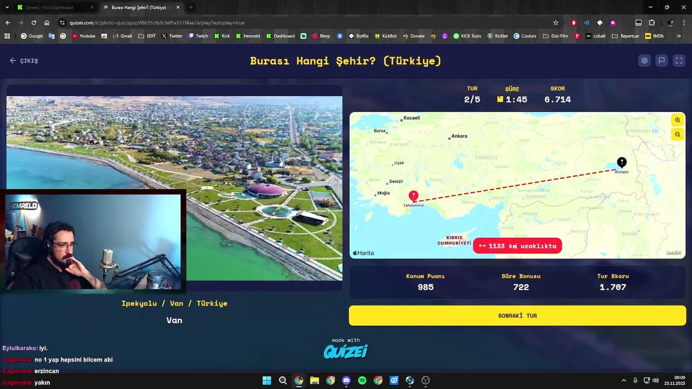
Task: Click the Tur Skoru value 1.707
Action: point(613,287)
